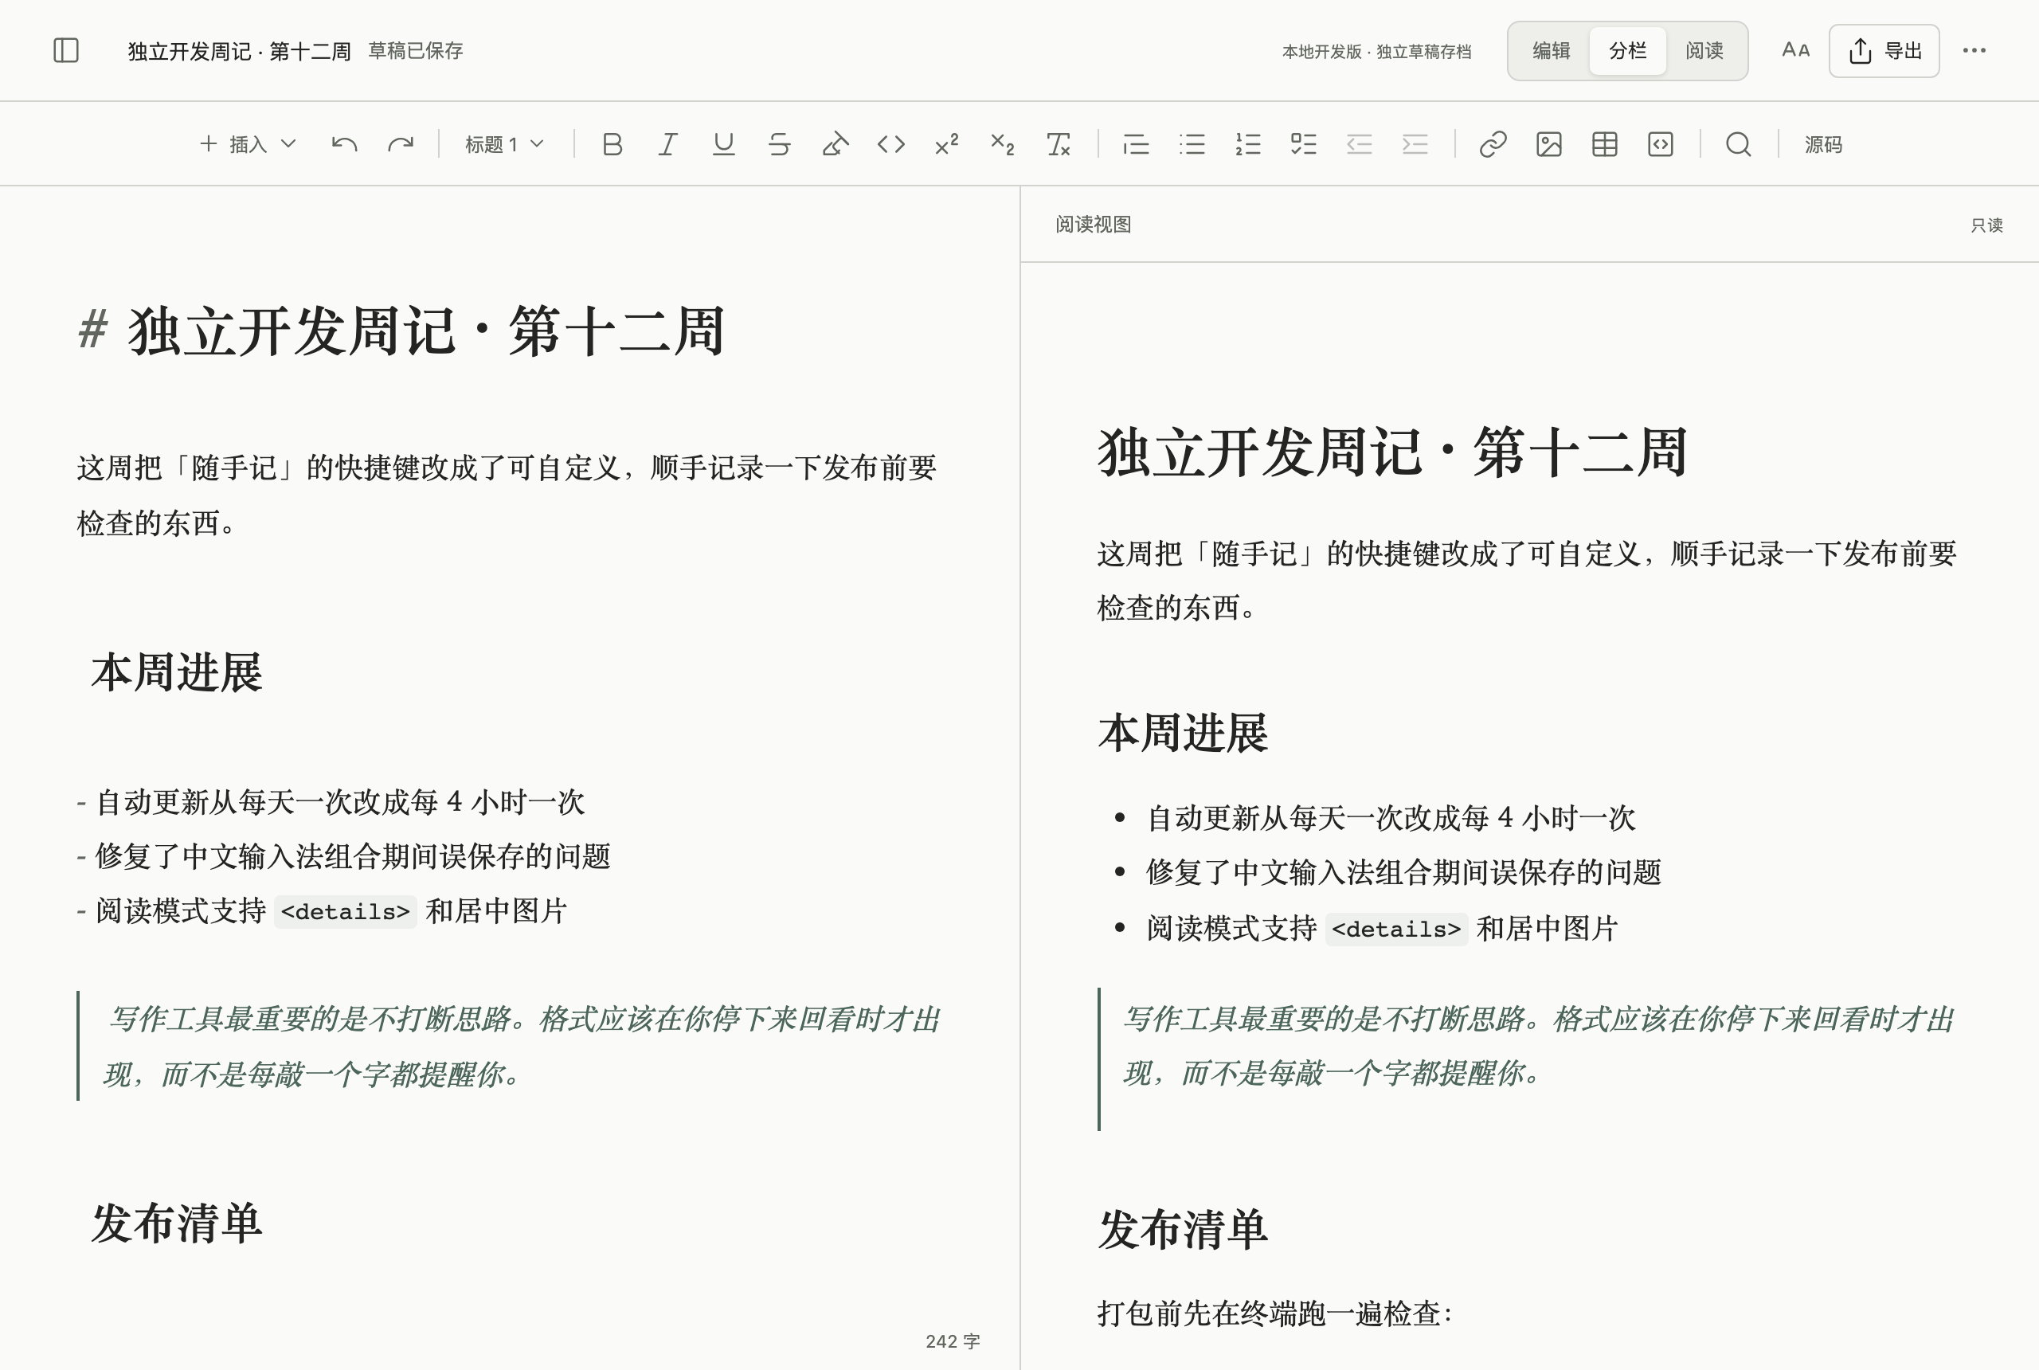Switch to 编辑 mode tab
The width and height of the screenshot is (2039, 1370).
(1552, 51)
